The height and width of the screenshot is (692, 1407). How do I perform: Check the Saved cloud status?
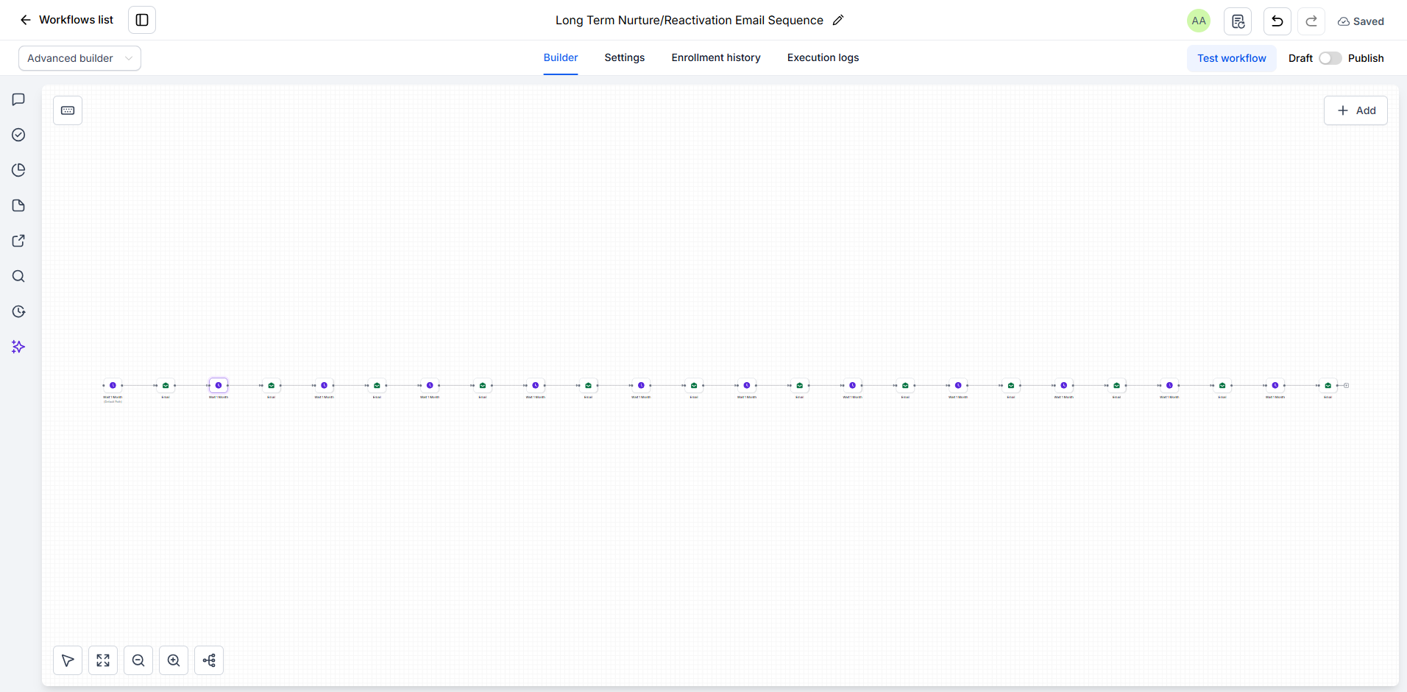(x=1361, y=21)
